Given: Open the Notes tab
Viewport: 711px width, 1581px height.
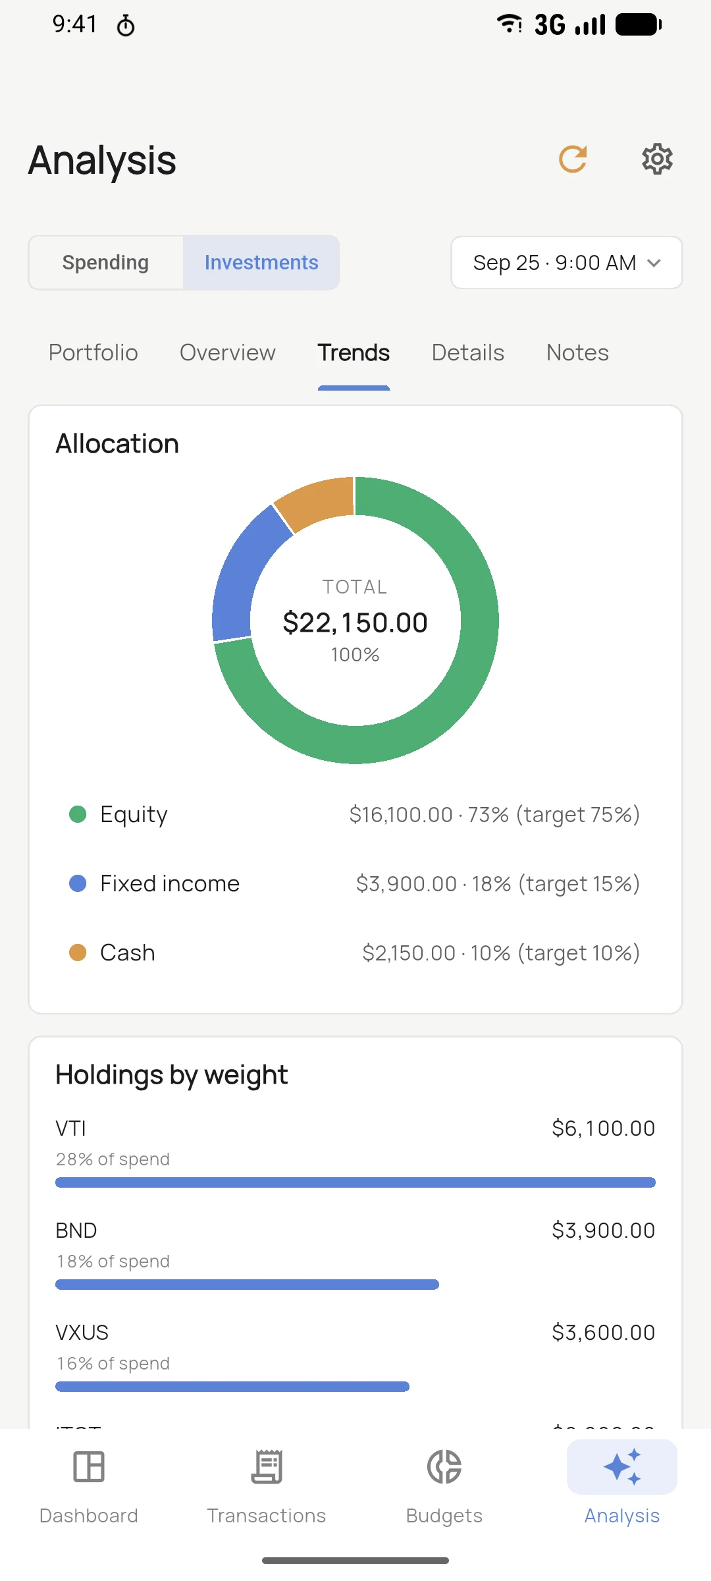Looking at the screenshot, I should coord(577,353).
